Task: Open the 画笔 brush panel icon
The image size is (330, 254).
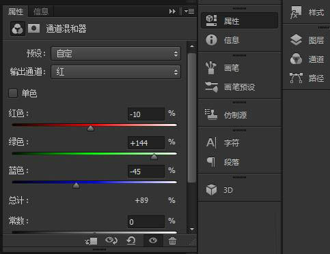Action: coord(212,67)
